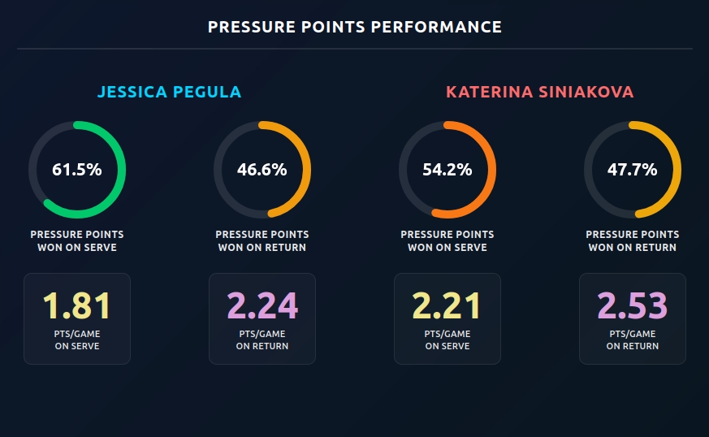Click the divider line beneath the title
This screenshot has width=709, height=437.
point(354,49)
